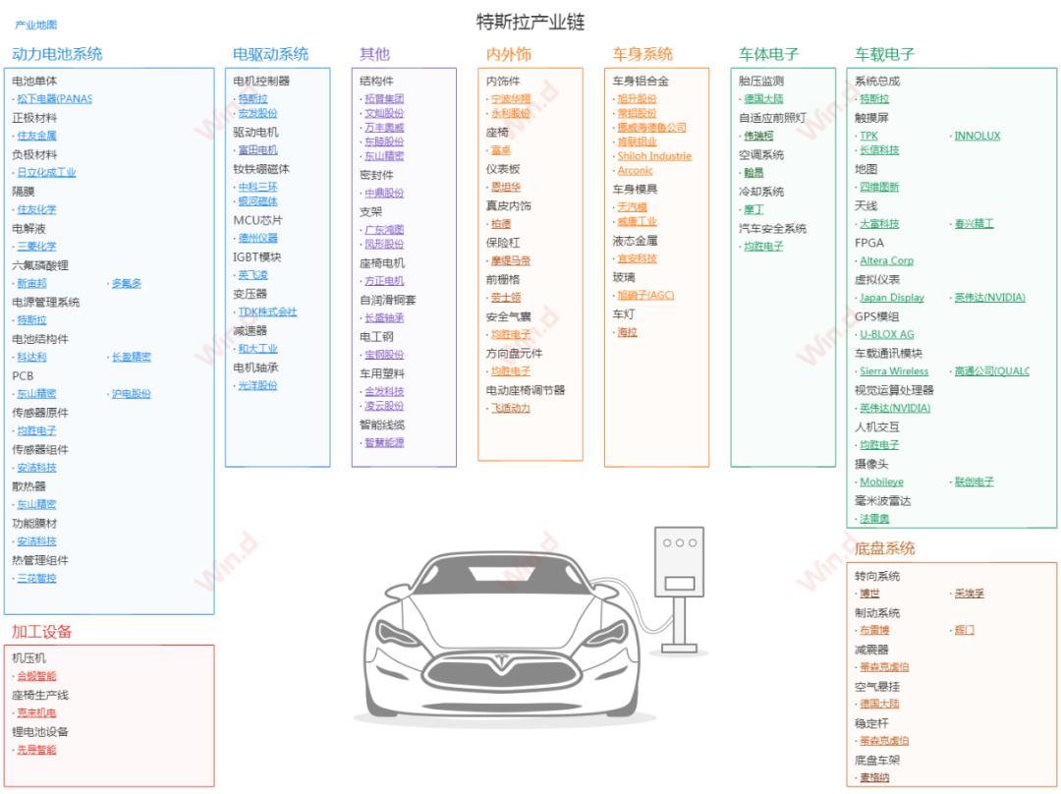Click Japan Display under 虚拟仪表
The height and width of the screenshot is (794, 1061).
coord(892,298)
